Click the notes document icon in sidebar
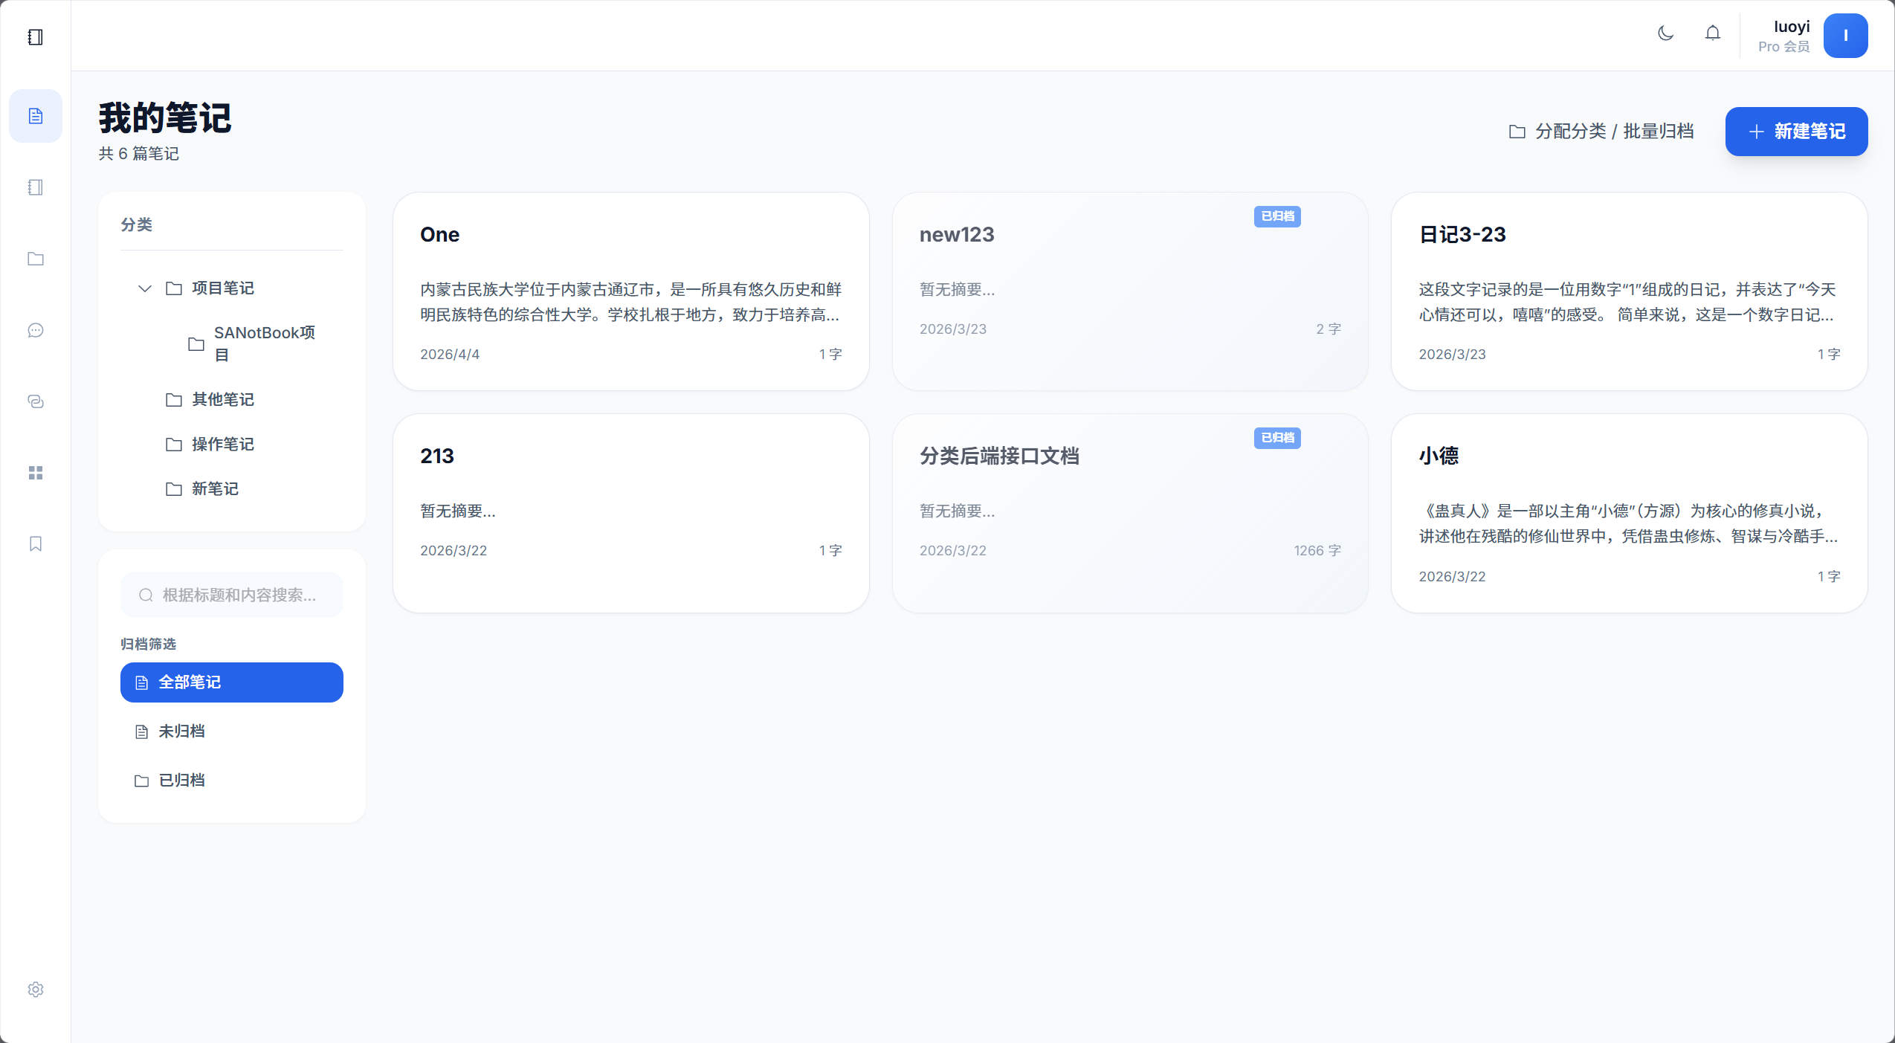The width and height of the screenshot is (1895, 1043). click(36, 116)
